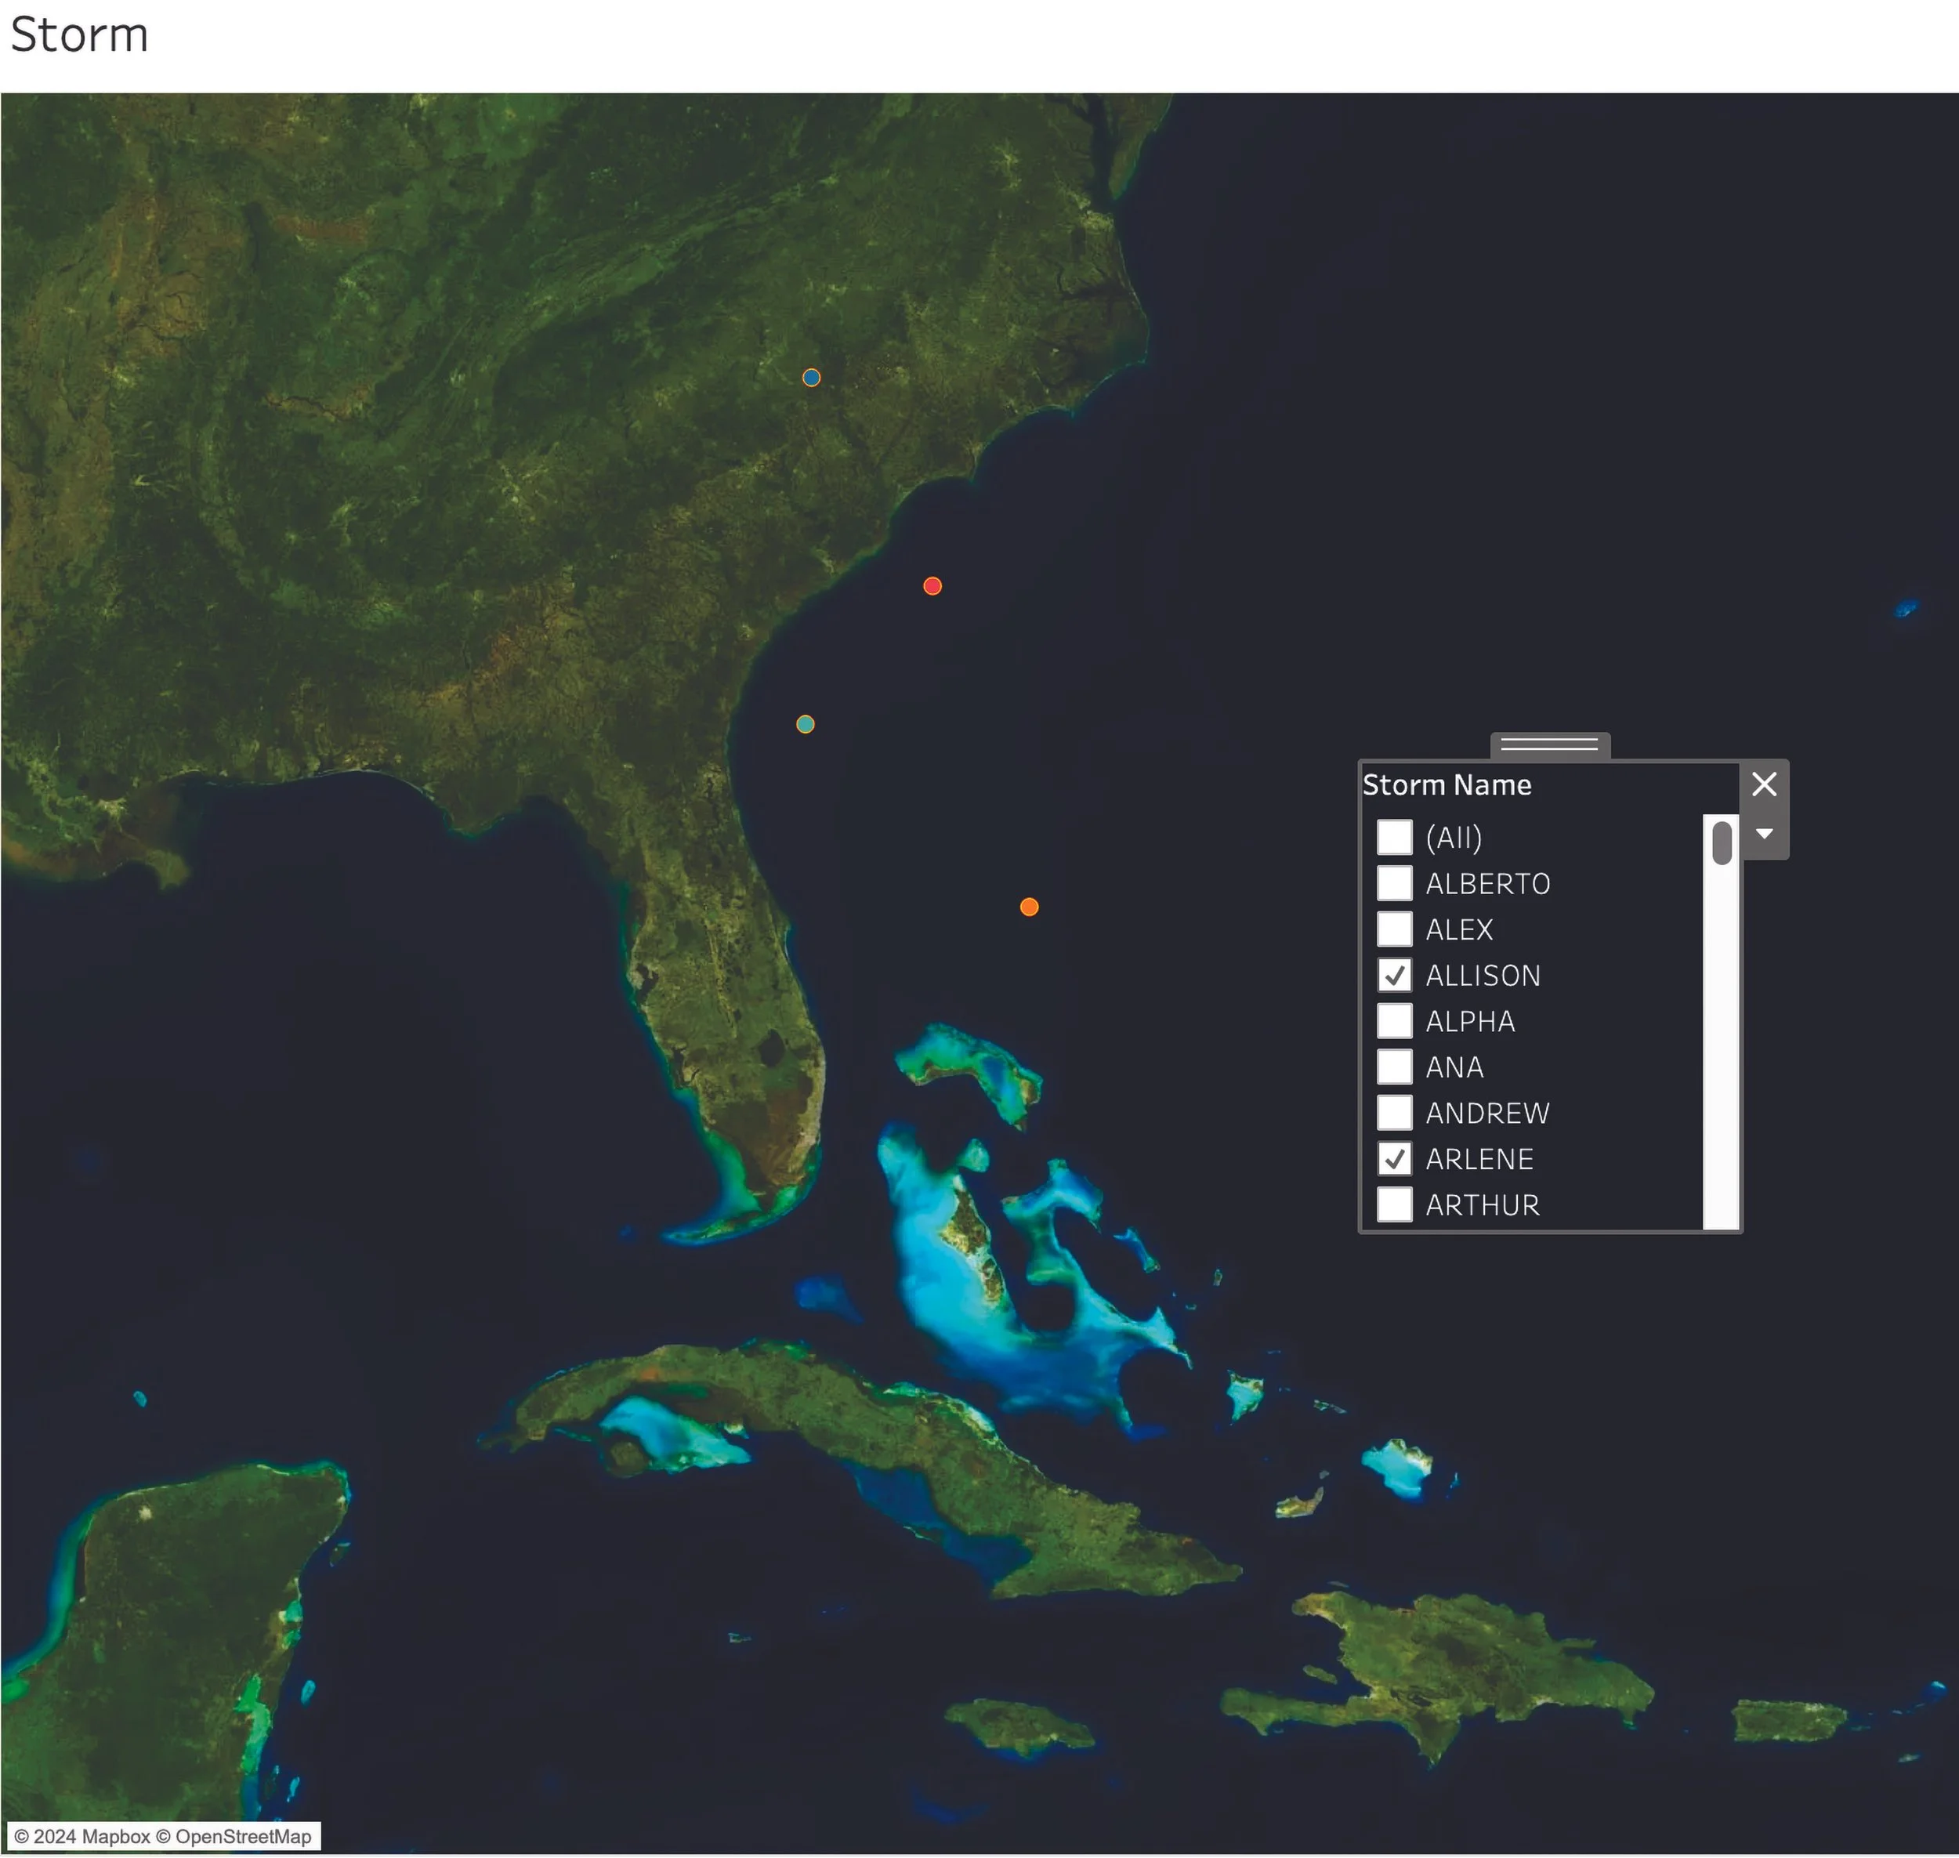This screenshot has height=1858, width=1959.
Task: Check the ALPHA storm checkbox
Action: [x=1396, y=1021]
